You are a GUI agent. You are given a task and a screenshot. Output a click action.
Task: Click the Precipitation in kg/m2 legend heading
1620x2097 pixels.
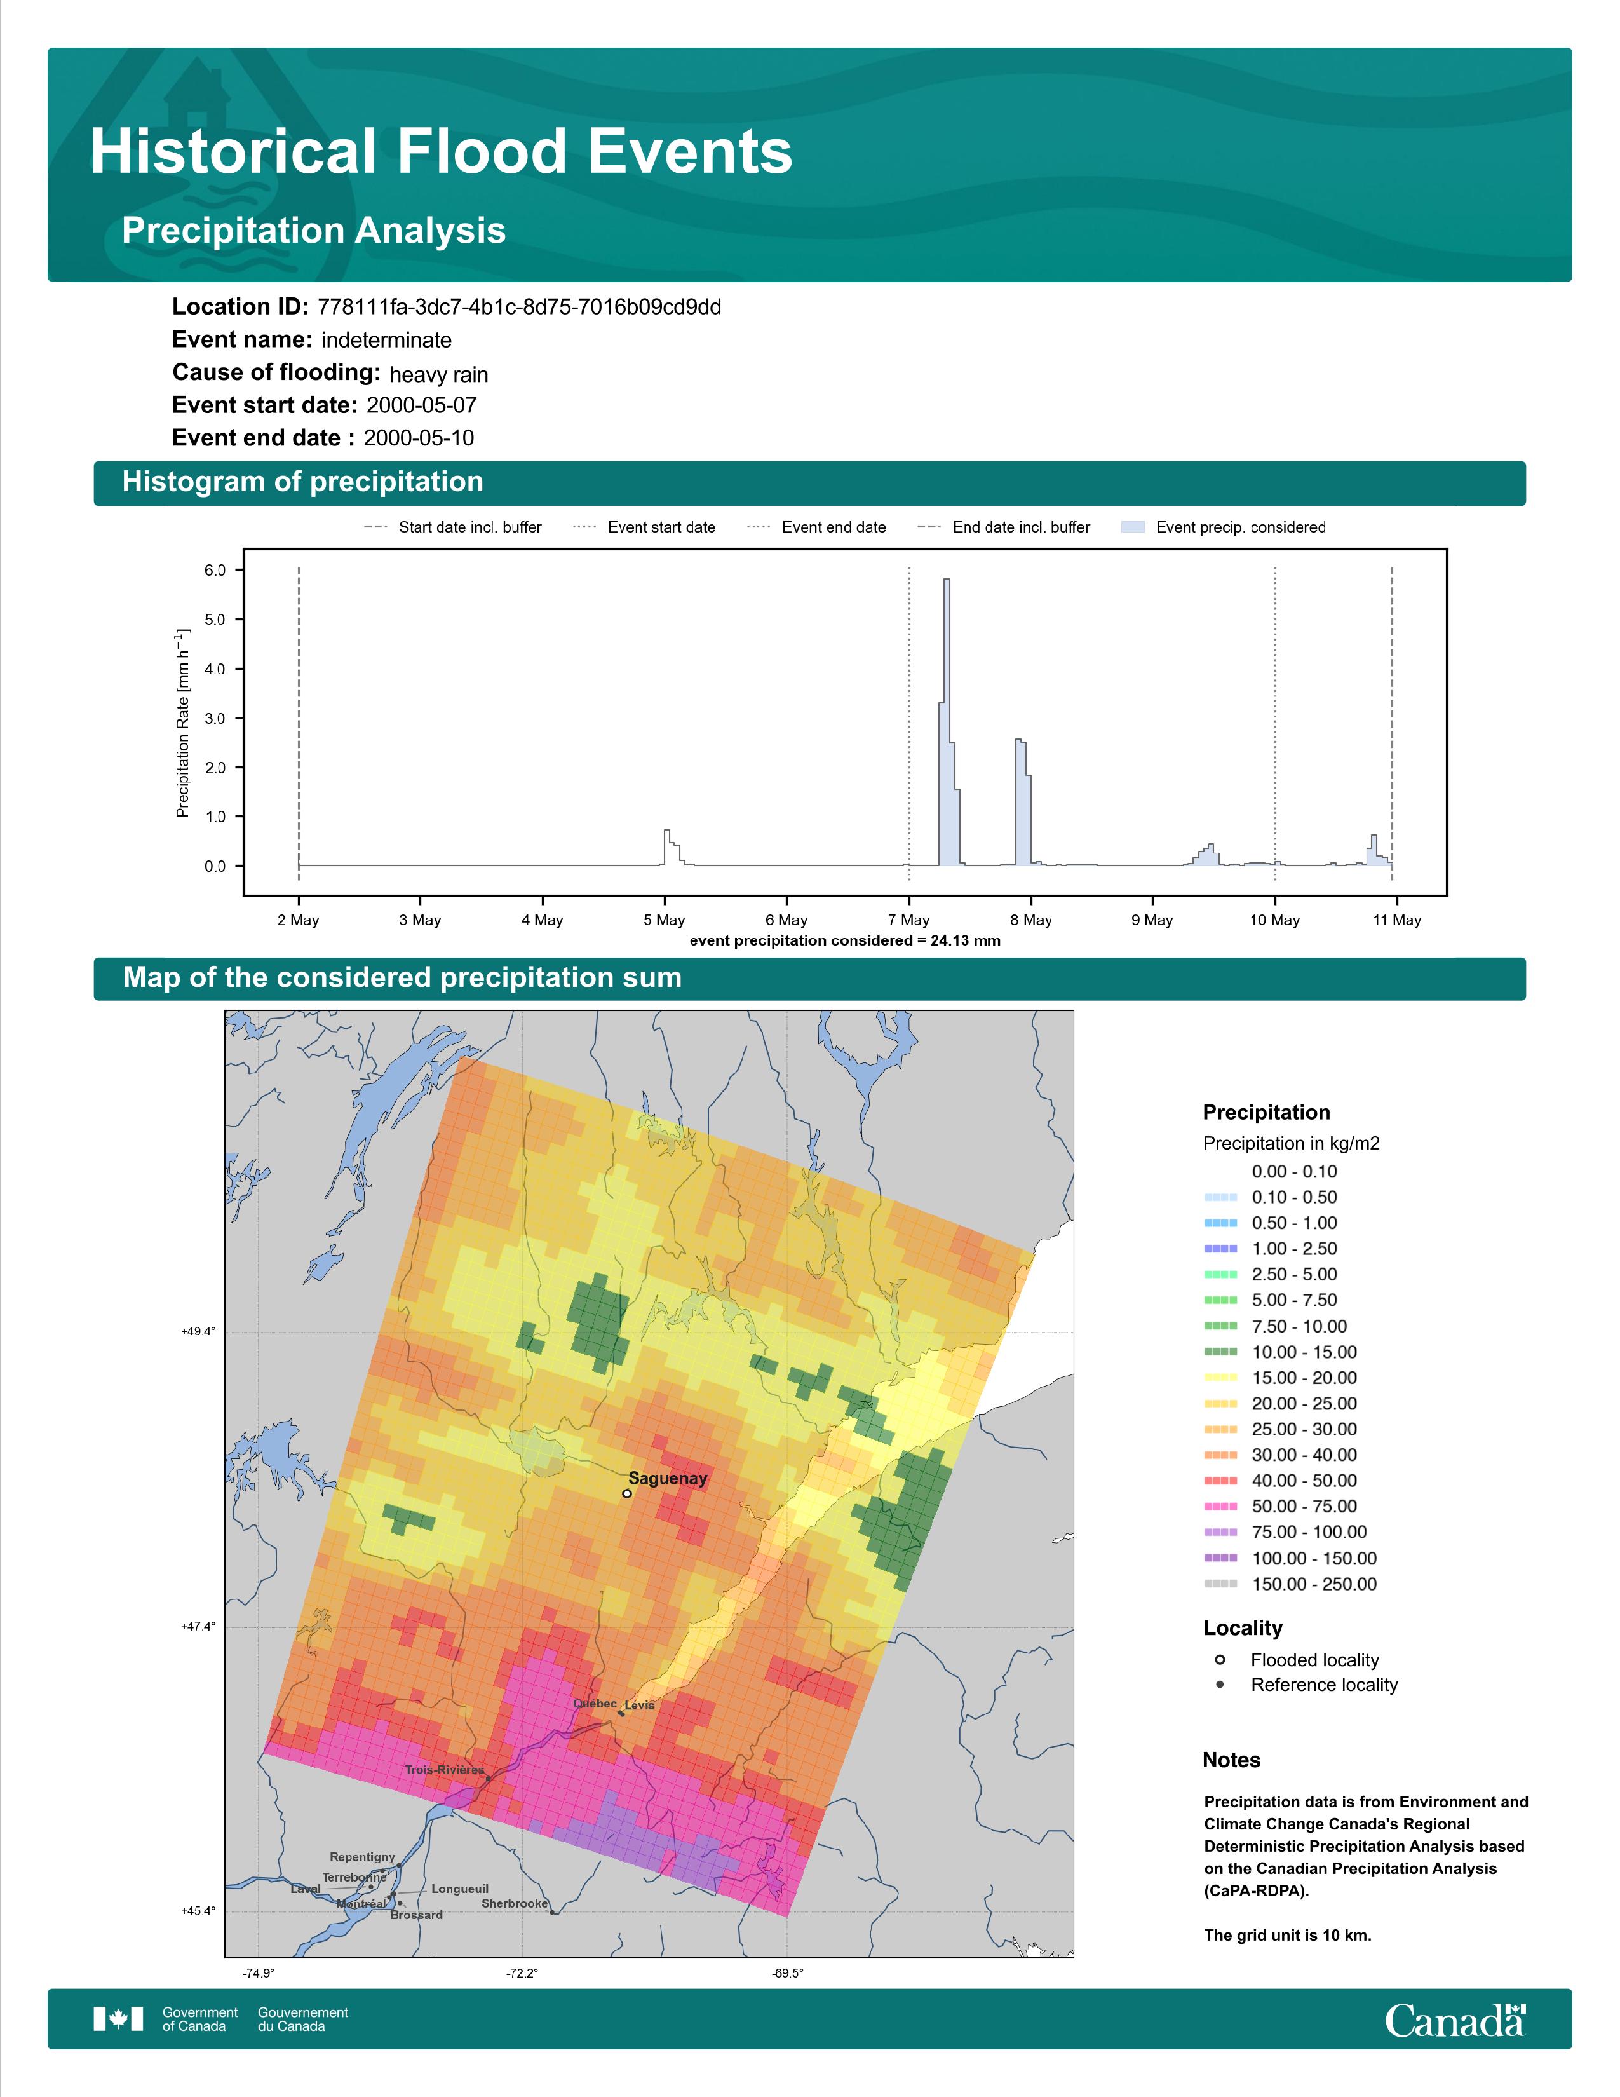(1291, 1144)
